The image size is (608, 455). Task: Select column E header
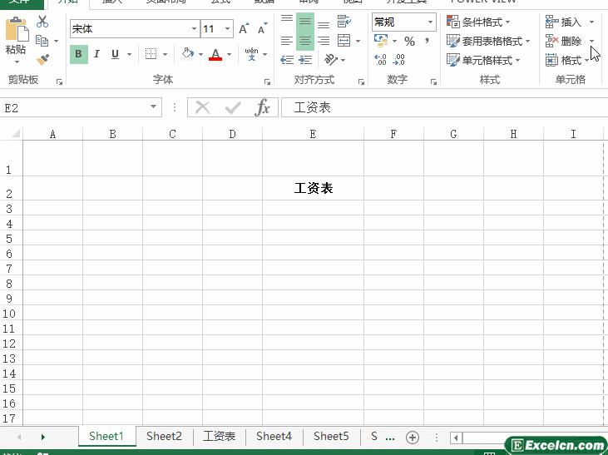[313, 134]
